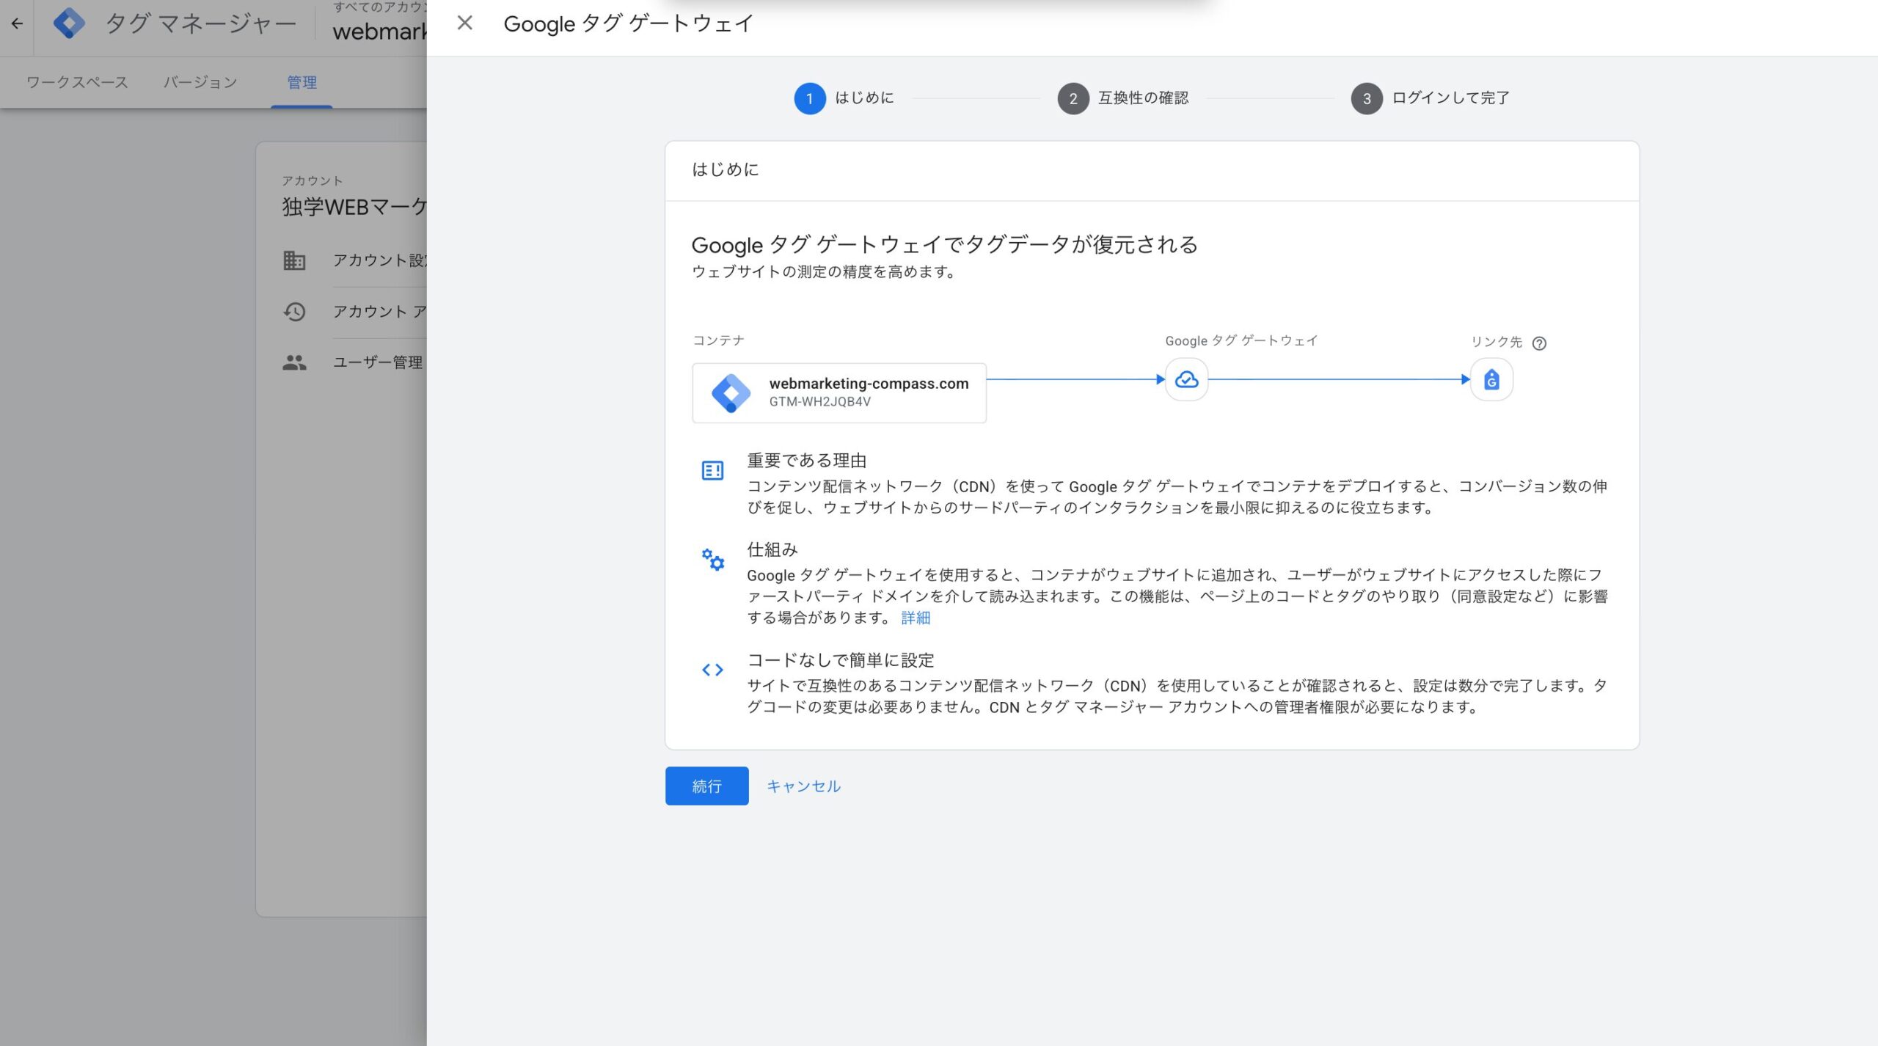Viewport: 1878px width, 1046px height.
Task: Click the ユーザー管理 people icon
Action: tap(294, 362)
